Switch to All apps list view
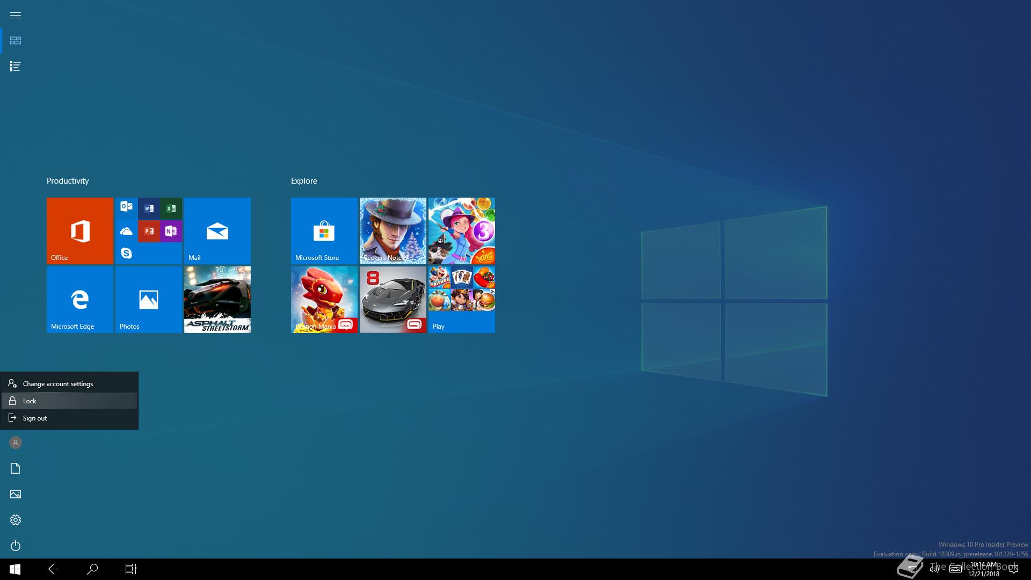The height and width of the screenshot is (580, 1031). [x=15, y=67]
